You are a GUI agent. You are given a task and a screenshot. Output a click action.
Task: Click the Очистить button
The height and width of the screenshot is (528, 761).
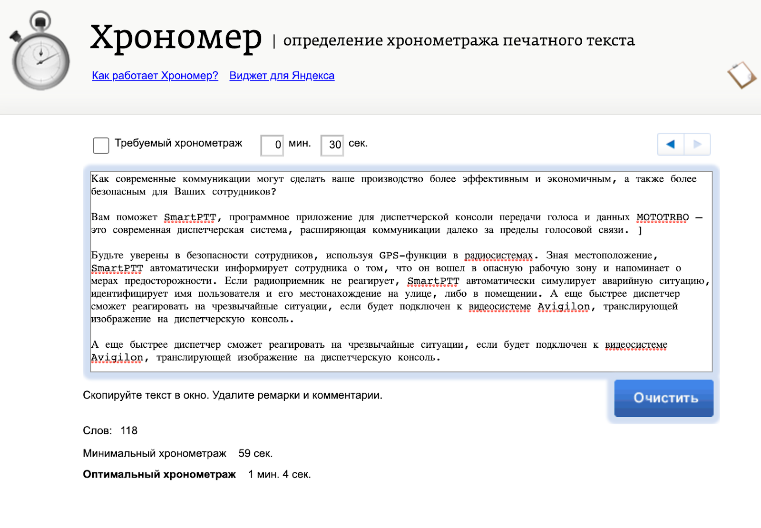663,398
